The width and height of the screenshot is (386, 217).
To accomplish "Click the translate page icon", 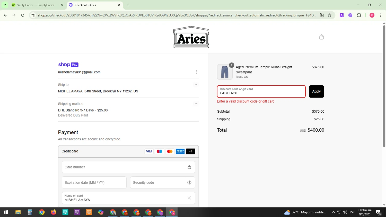I will tap(322, 15).
